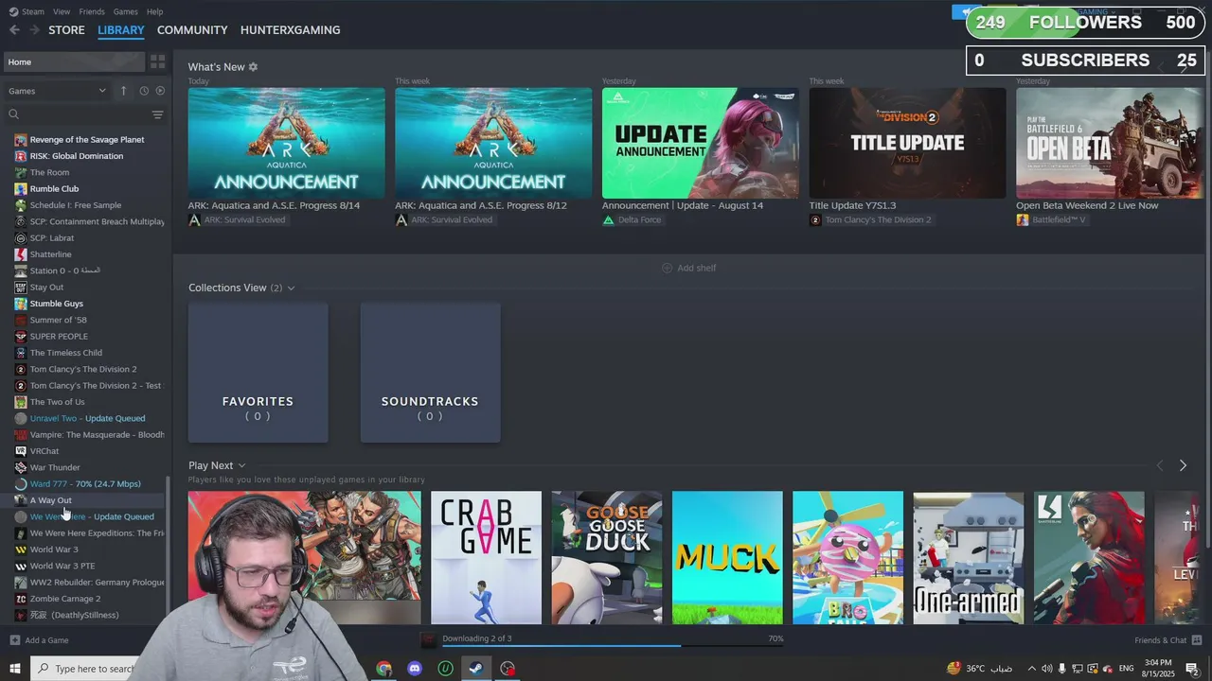This screenshot has width=1212, height=681.
Task: Open What's New settings gear
Action: click(253, 67)
